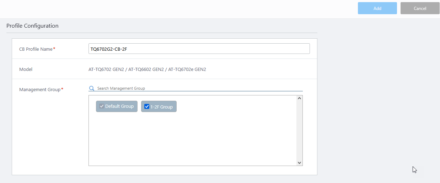Click the group list scroll-down arrow

click(x=299, y=162)
